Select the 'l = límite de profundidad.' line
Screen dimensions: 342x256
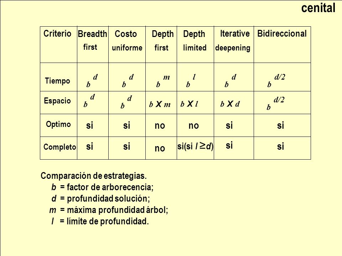point(100,222)
